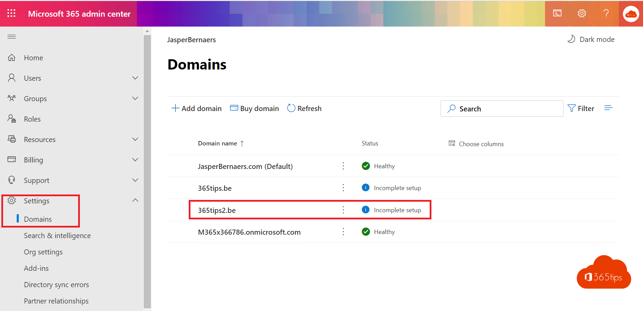Click Add domain
The height and width of the screenshot is (311, 643).
(196, 108)
